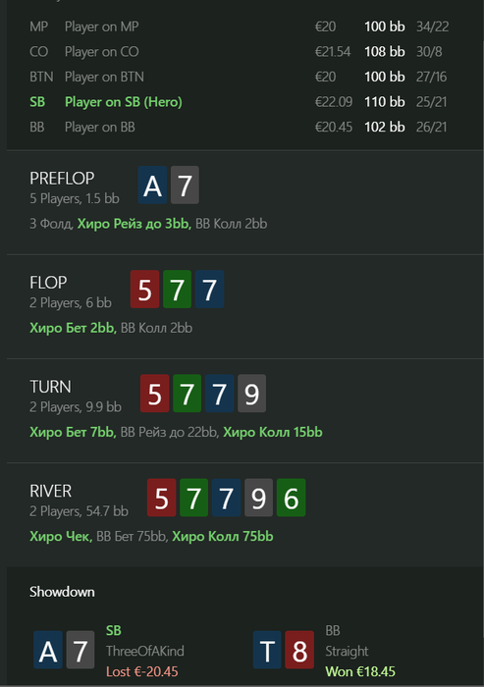This screenshot has width=484, height=687.
Task: Click the 'Хиро Рейз до 3bb' preflop action
Action: 134,224
